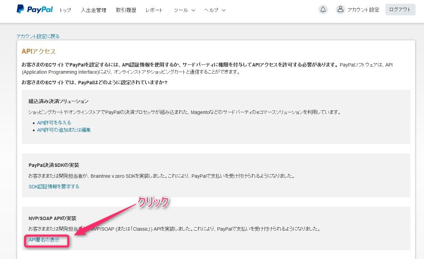Click the NVP/SOAP Classic API description sentence
This screenshot has width=424, height=259.
point(174,229)
